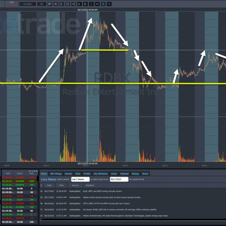Click the blue link chain icon

[109, 4]
